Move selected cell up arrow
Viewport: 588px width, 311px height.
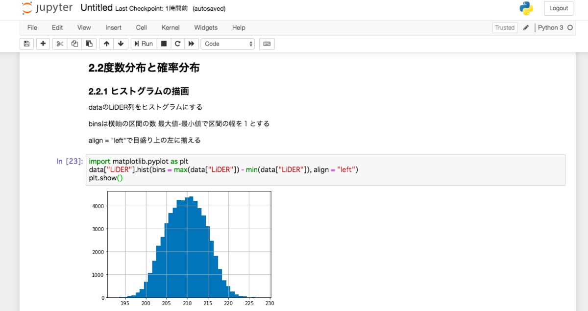[106, 44]
